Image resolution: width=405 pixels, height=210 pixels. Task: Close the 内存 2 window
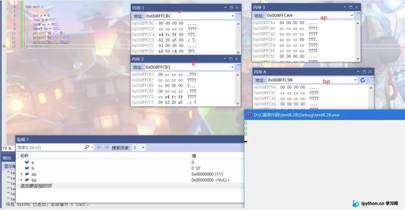point(237,59)
